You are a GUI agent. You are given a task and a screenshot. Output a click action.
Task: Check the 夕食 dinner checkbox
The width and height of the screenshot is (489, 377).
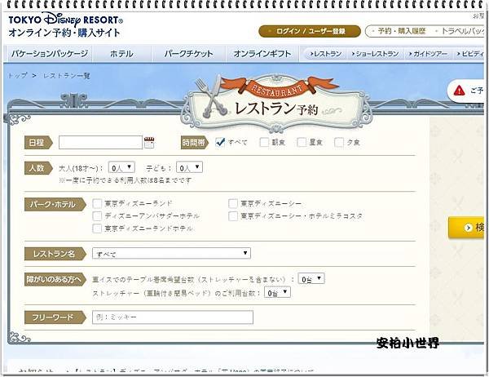click(339, 143)
